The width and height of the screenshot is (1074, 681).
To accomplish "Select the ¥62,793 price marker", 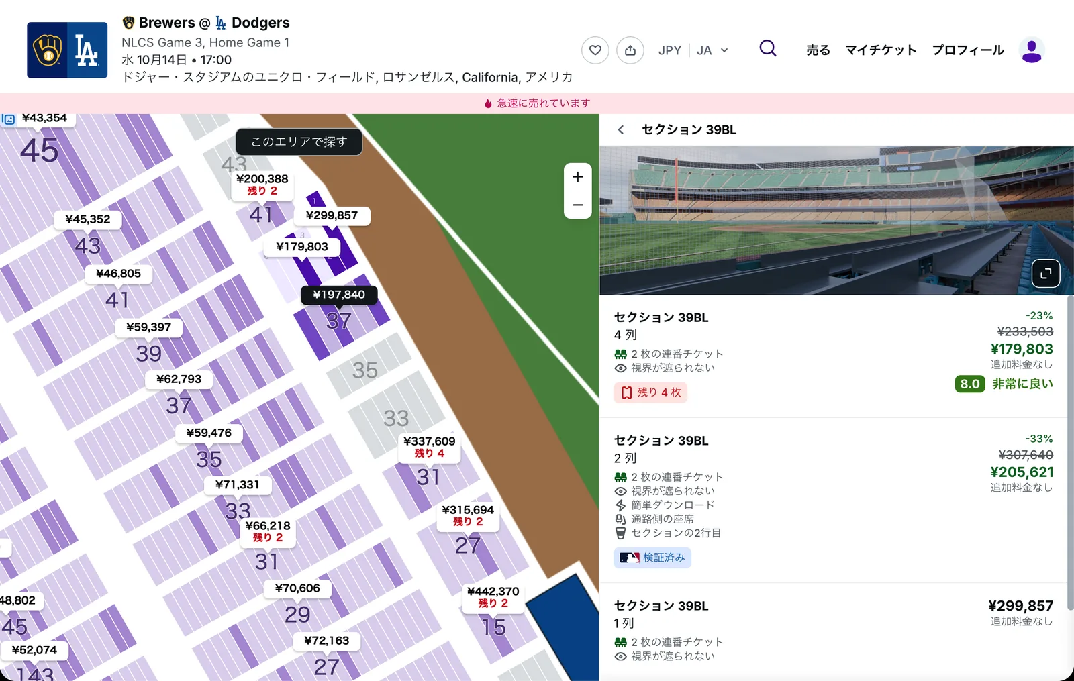I will point(179,379).
